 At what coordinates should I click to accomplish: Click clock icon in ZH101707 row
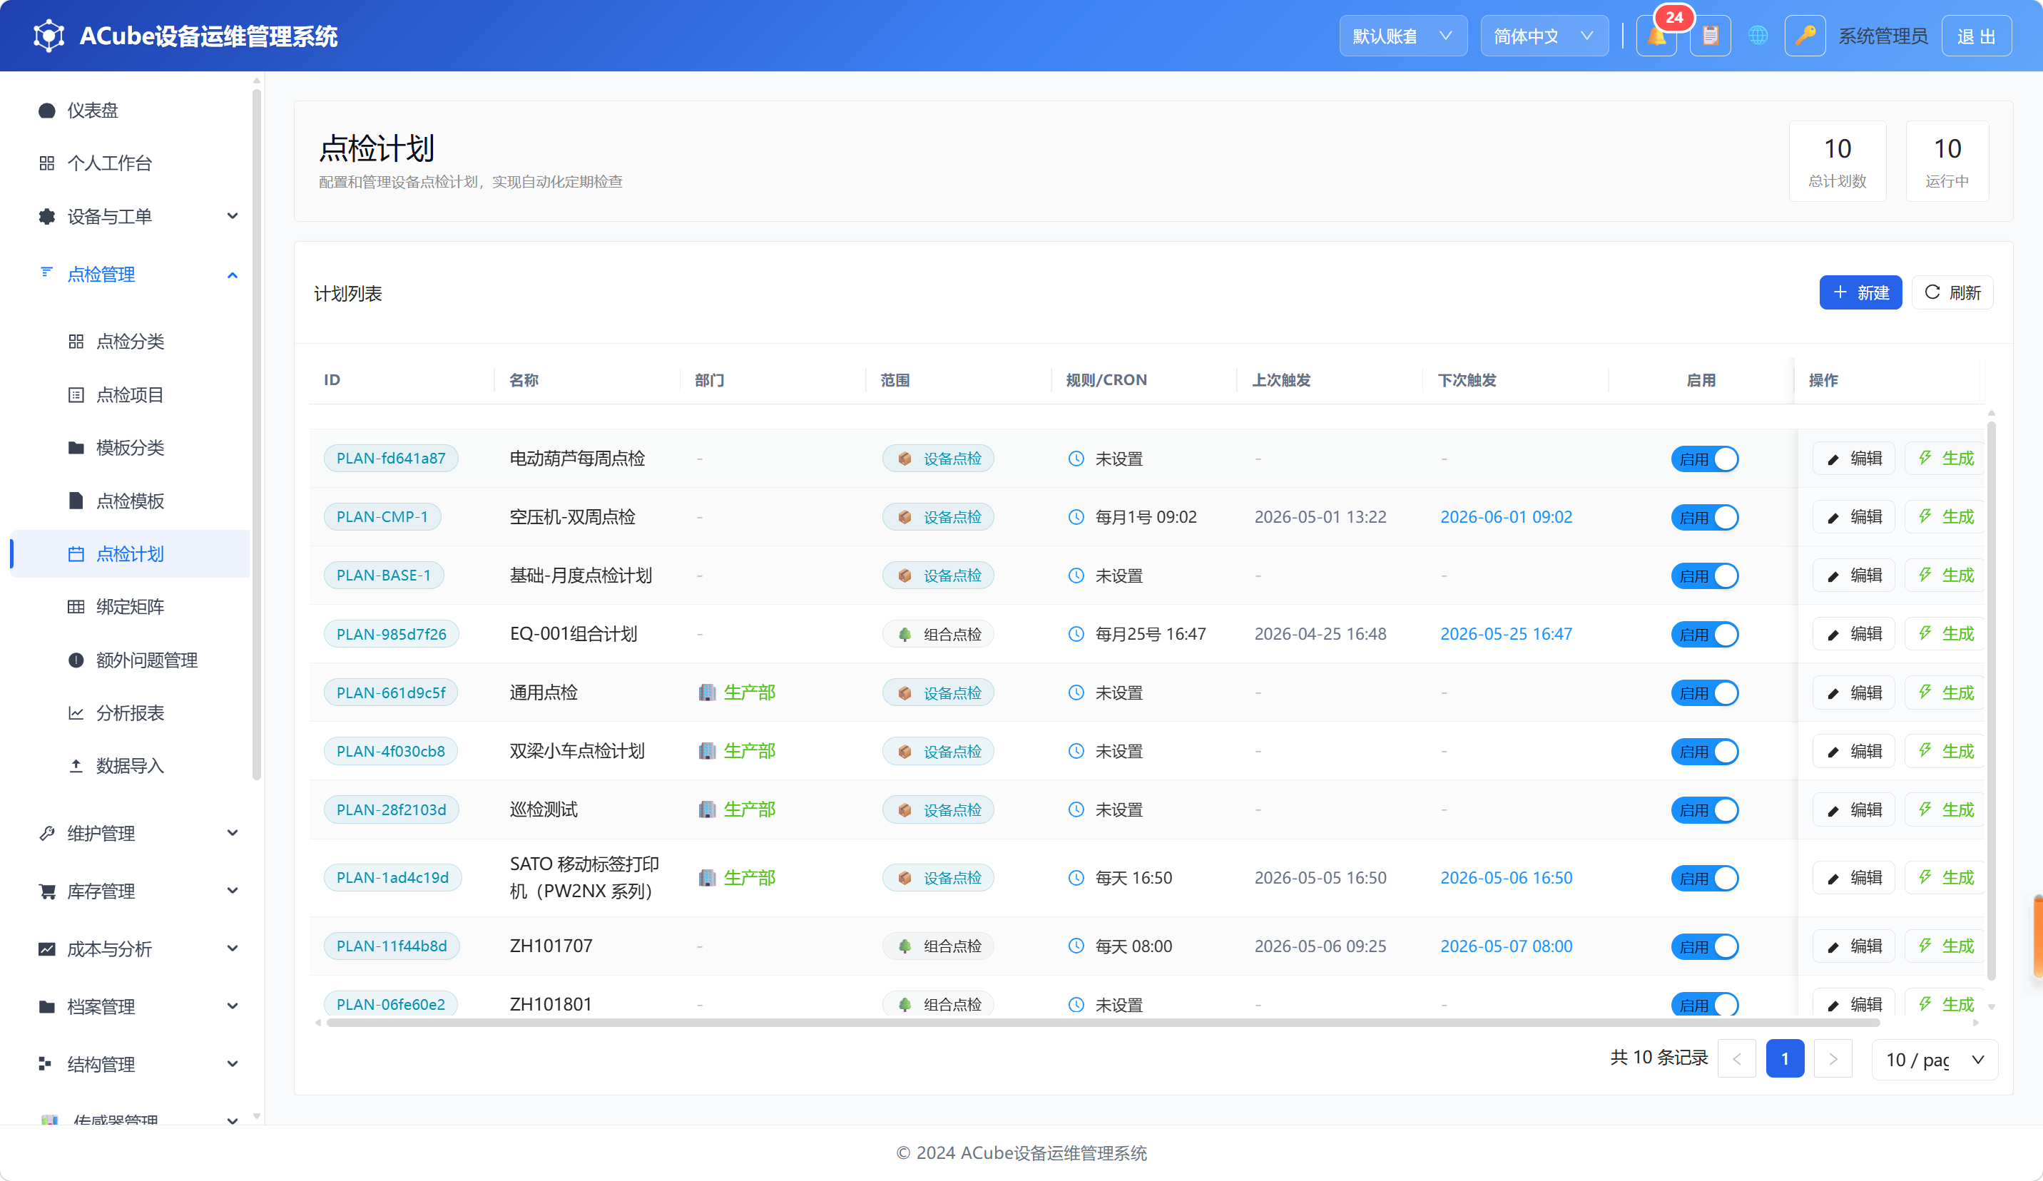click(x=1076, y=946)
